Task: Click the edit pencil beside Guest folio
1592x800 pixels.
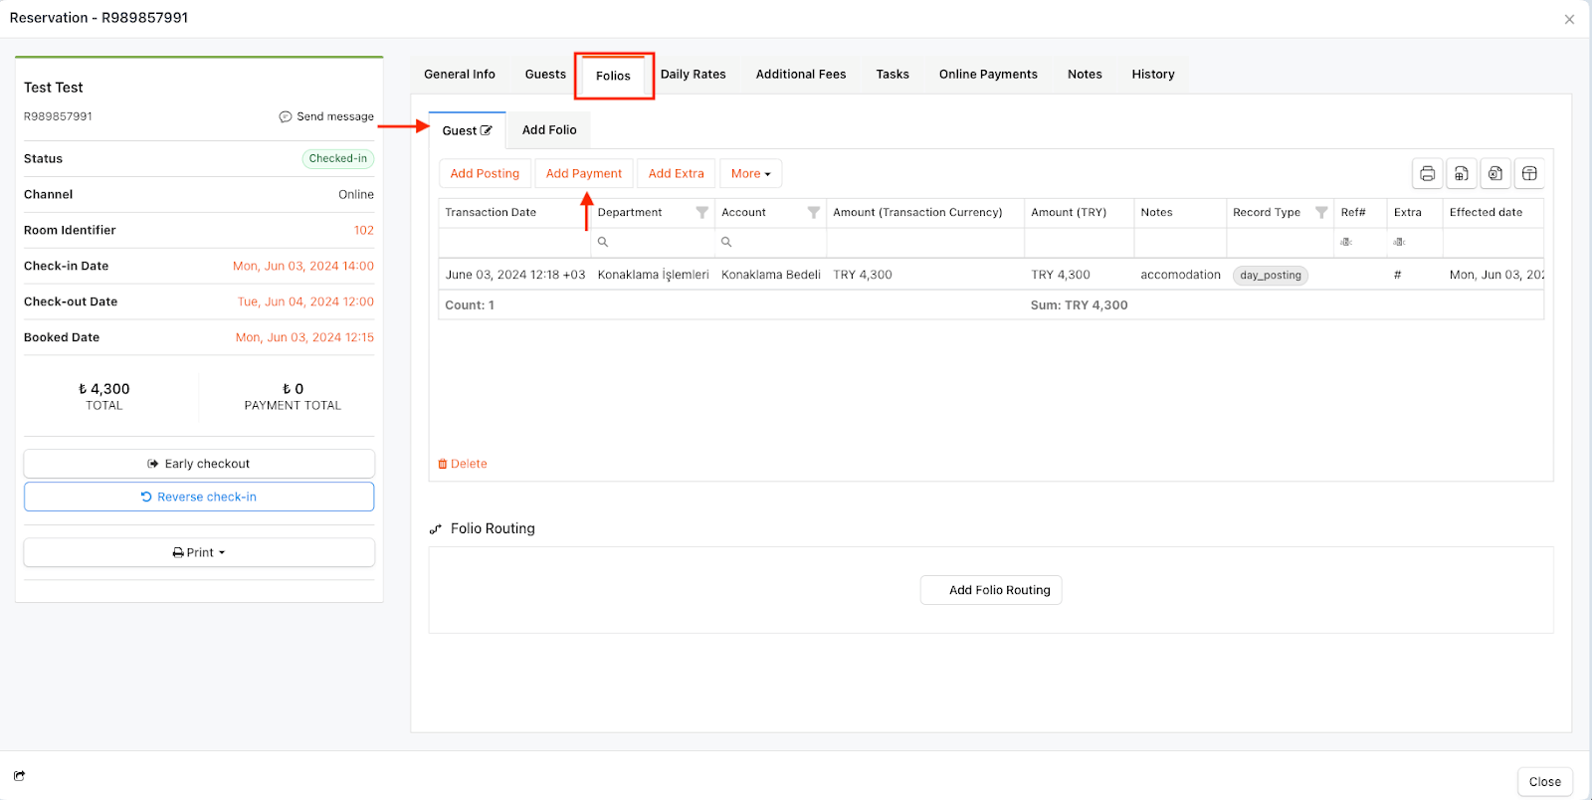Action: tap(487, 130)
